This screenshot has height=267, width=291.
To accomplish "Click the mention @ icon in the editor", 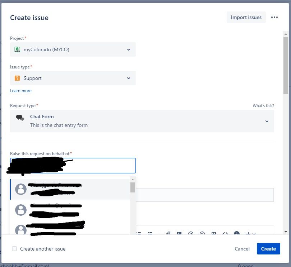I will [191, 233].
